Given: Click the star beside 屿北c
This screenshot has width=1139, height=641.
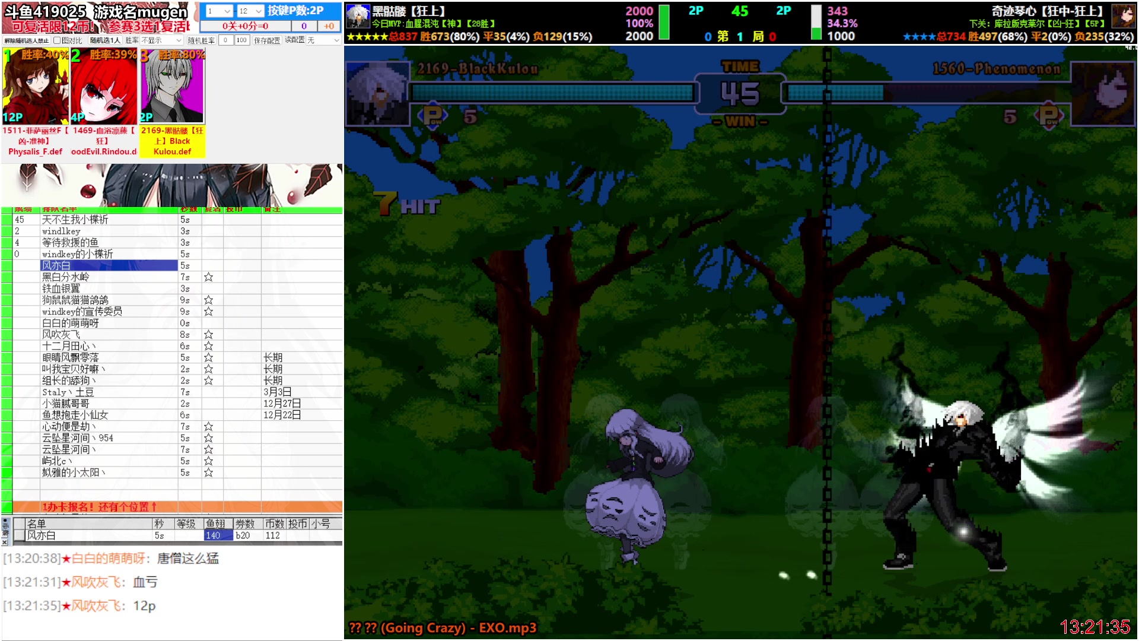Looking at the screenshot, I should 208,461.
